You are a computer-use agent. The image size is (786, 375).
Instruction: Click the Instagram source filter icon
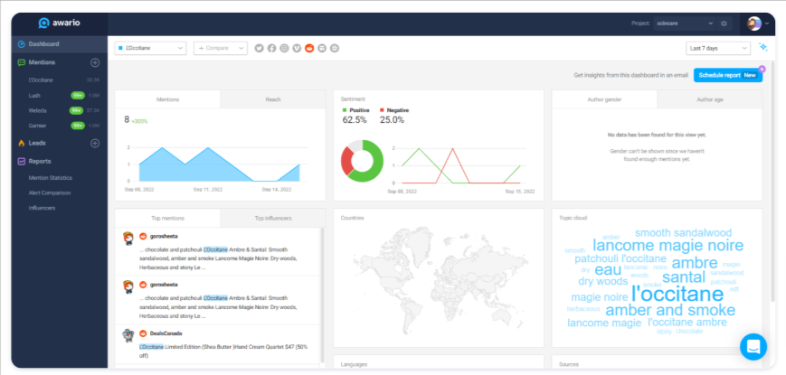284,48
